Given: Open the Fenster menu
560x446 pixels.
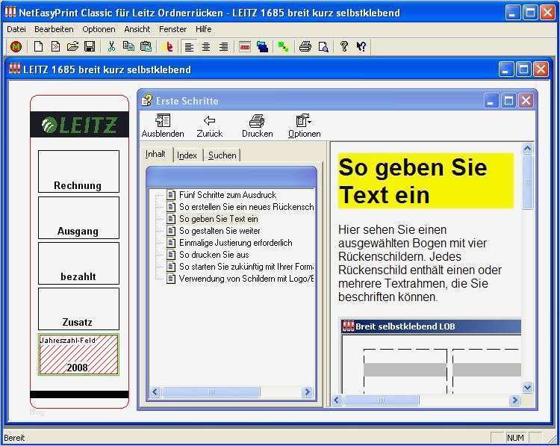Looking at the screenshot, I should [x=173, y=29].
